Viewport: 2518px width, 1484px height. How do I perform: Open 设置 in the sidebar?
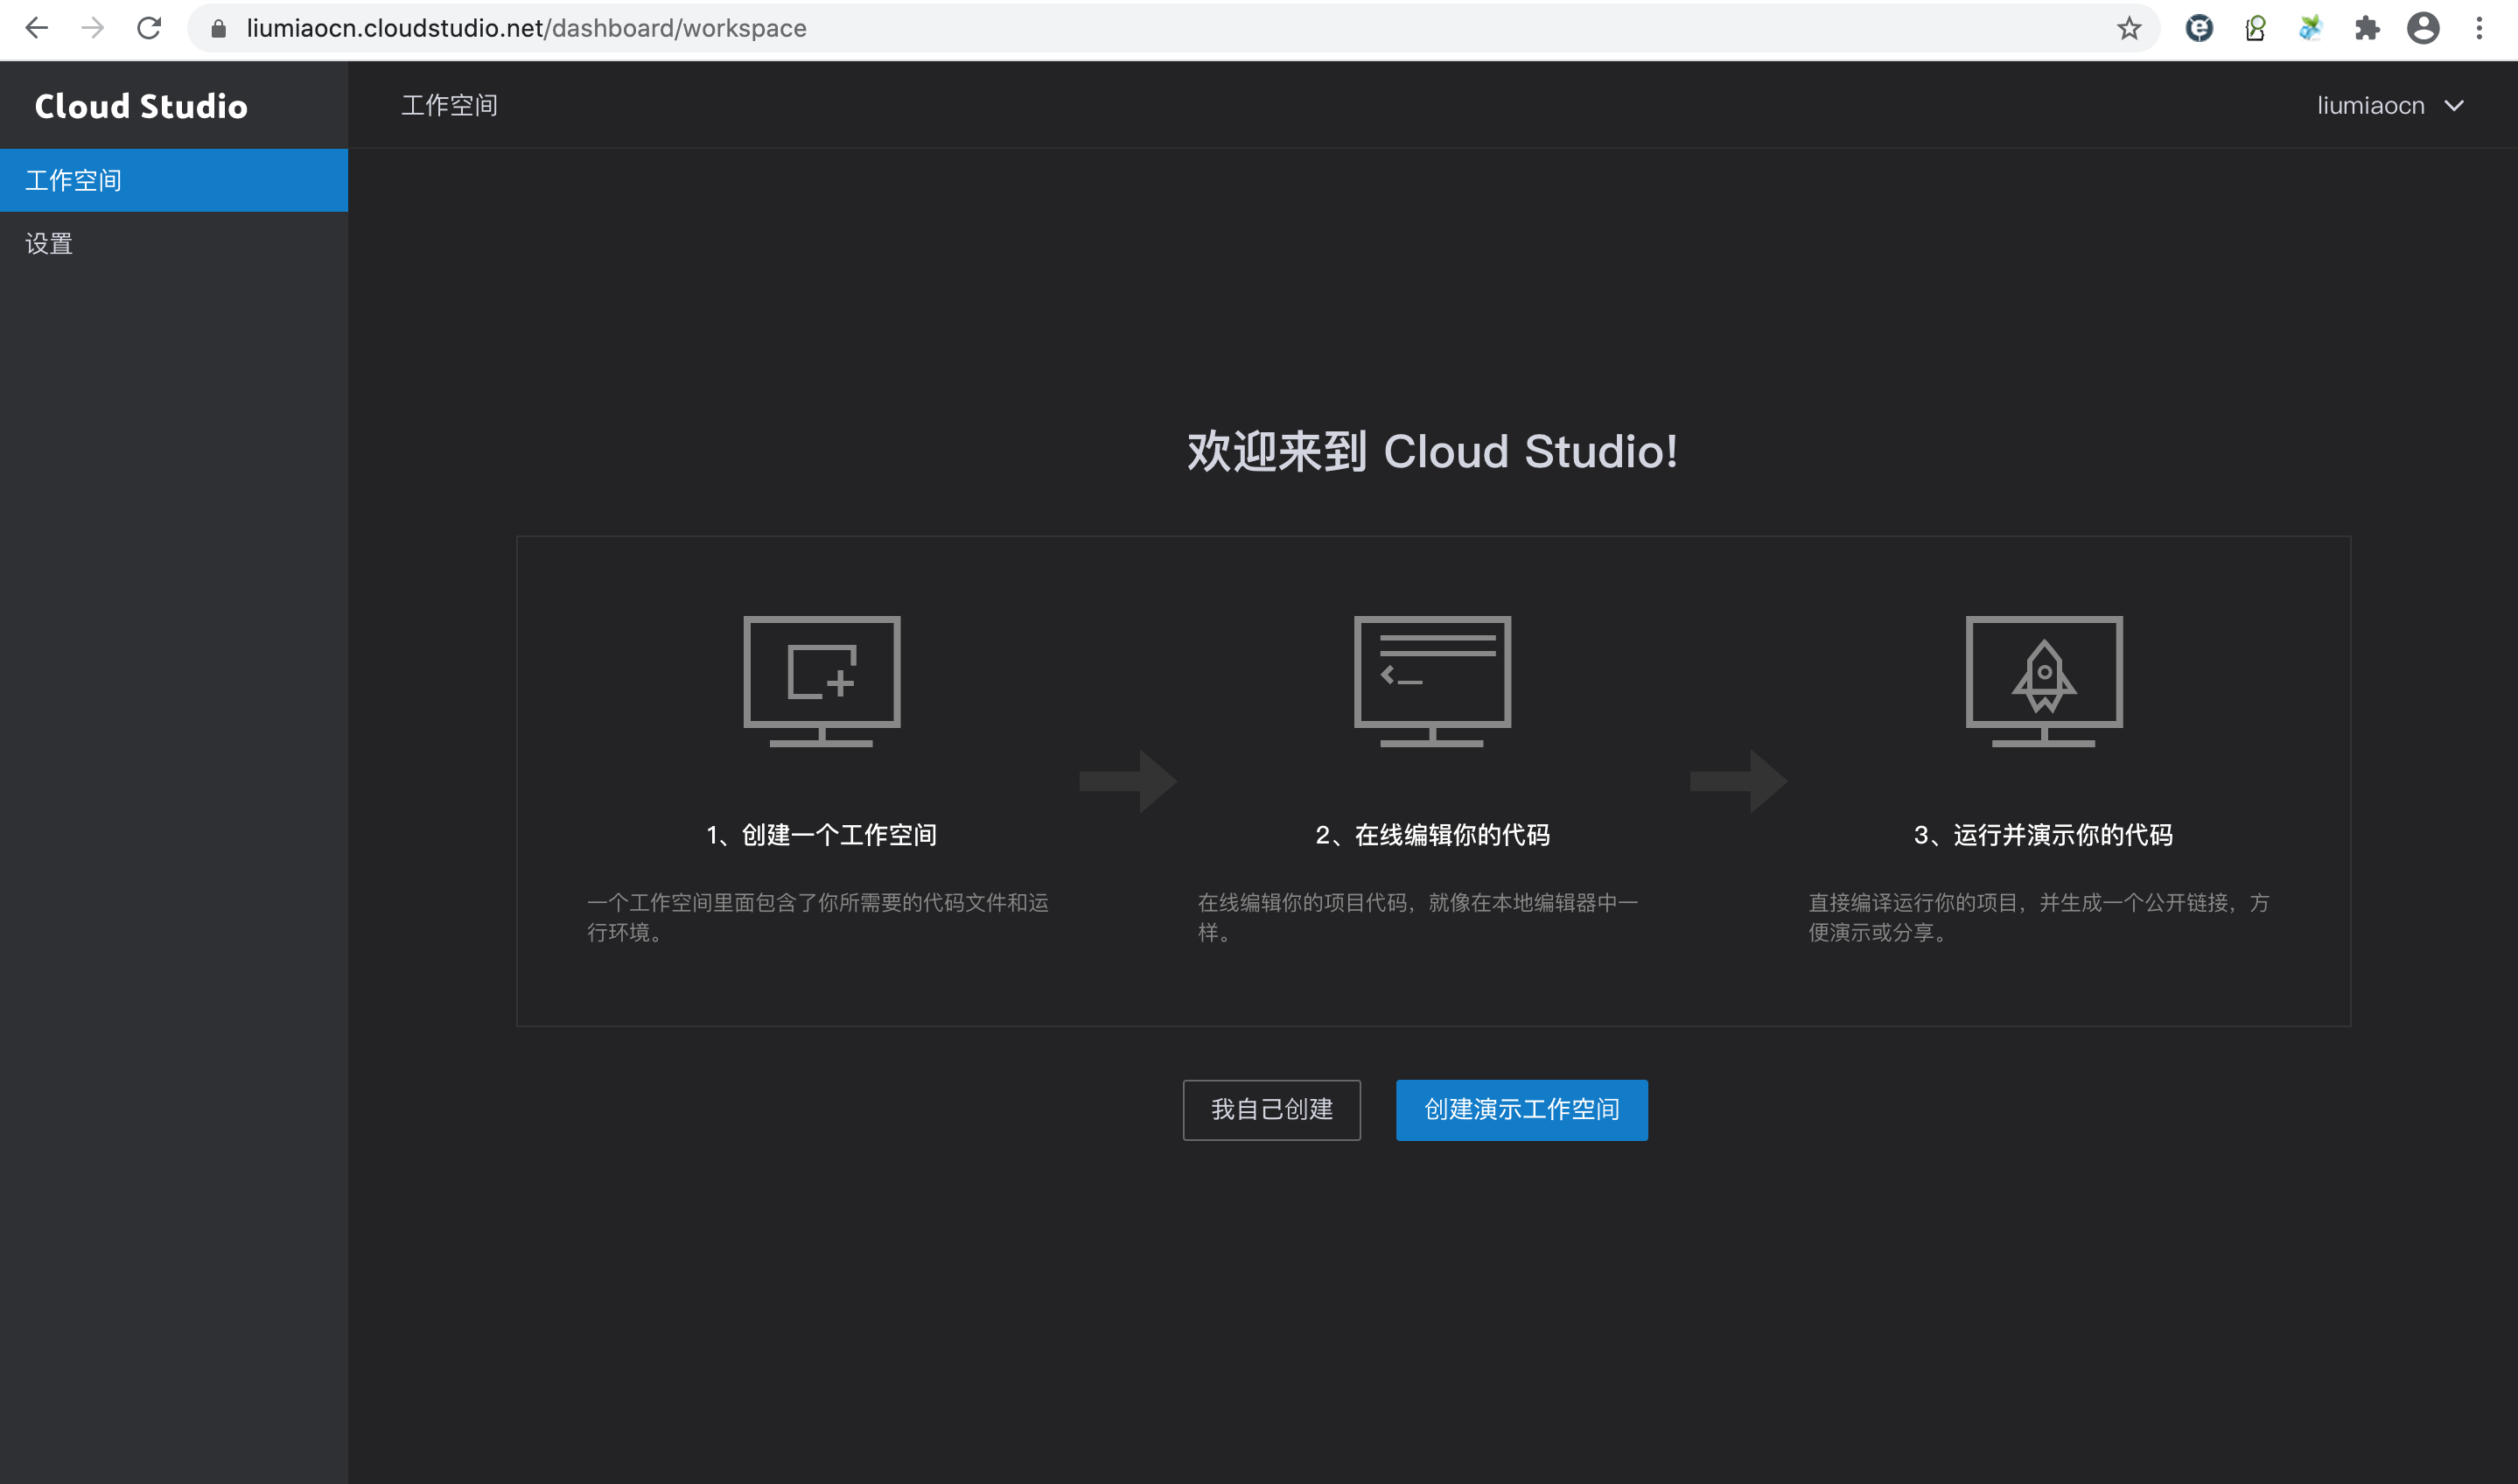tap(50, 243)
